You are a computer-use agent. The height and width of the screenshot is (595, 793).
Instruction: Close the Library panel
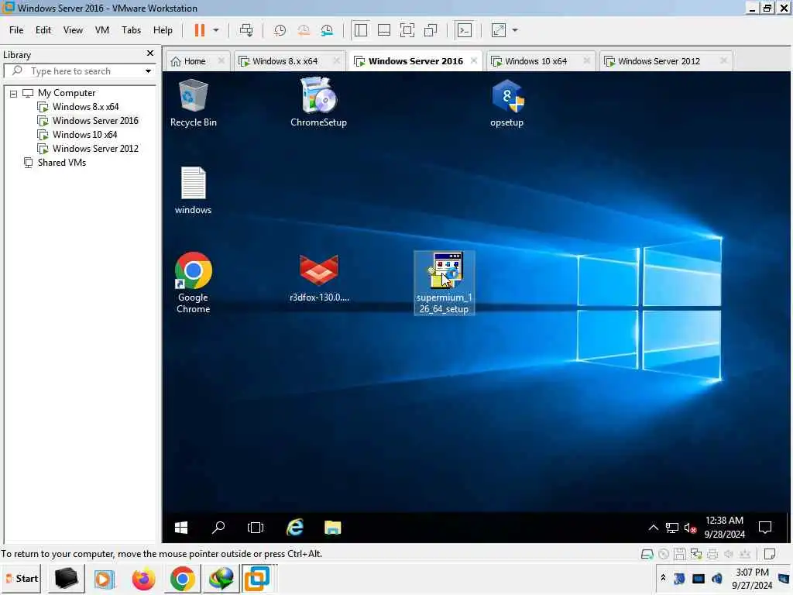click(x=150, y=53)
